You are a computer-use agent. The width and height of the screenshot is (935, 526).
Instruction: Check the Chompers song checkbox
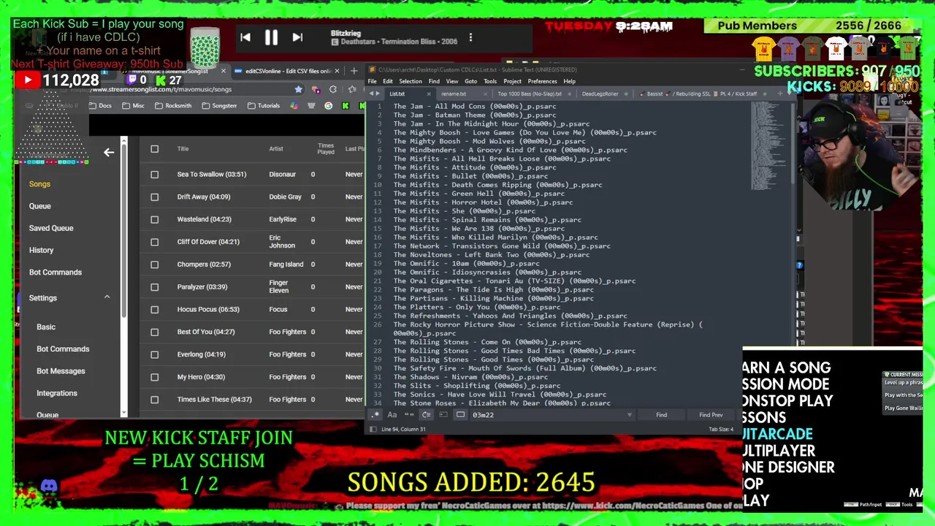(x=154, y=264)
